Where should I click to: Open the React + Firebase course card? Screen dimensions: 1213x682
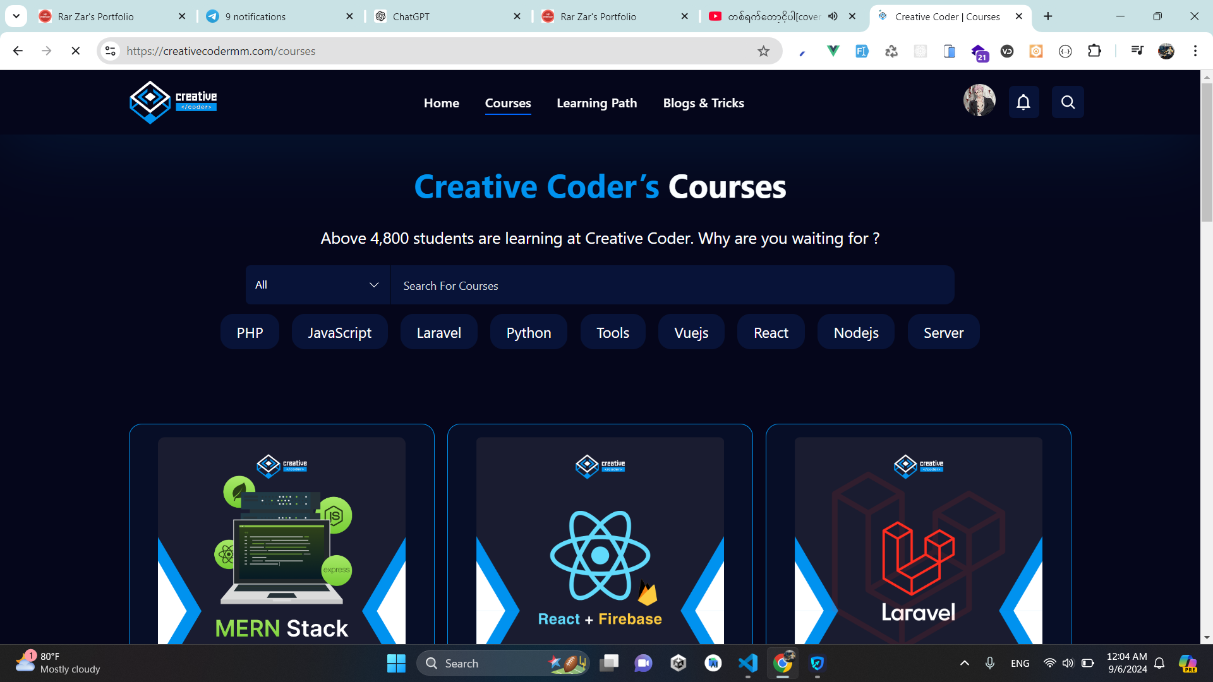[600, 535]
